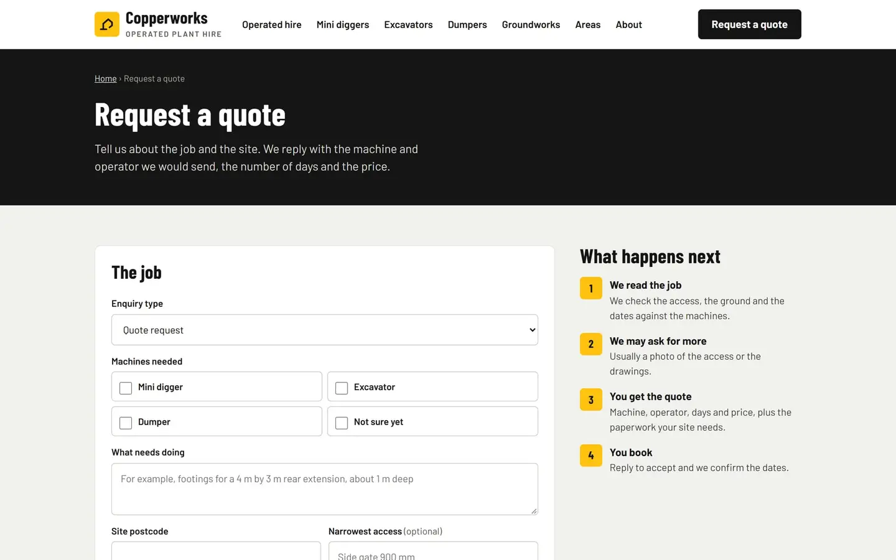
Task: Click into the Site postcode field
Action: pos(216,551)
